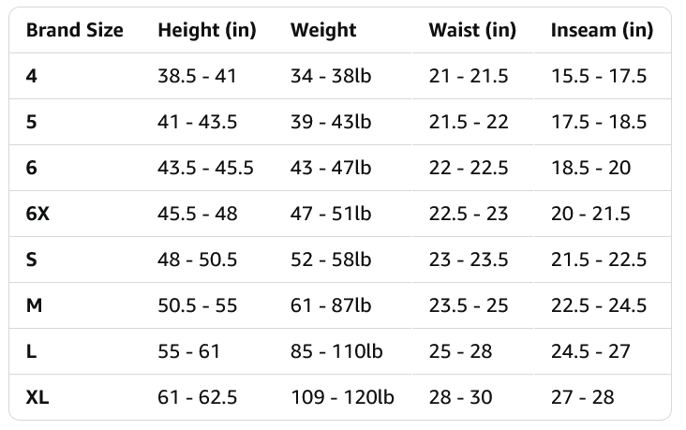Click the Height (in) column header

tap(206, 30)
